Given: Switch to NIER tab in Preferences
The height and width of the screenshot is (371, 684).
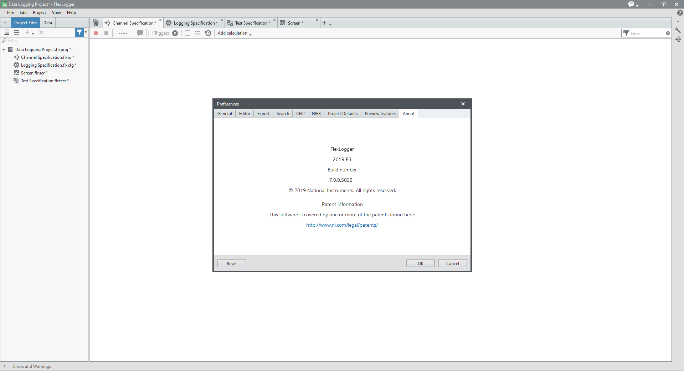Looking at the screenshot, I should point(316,114).
